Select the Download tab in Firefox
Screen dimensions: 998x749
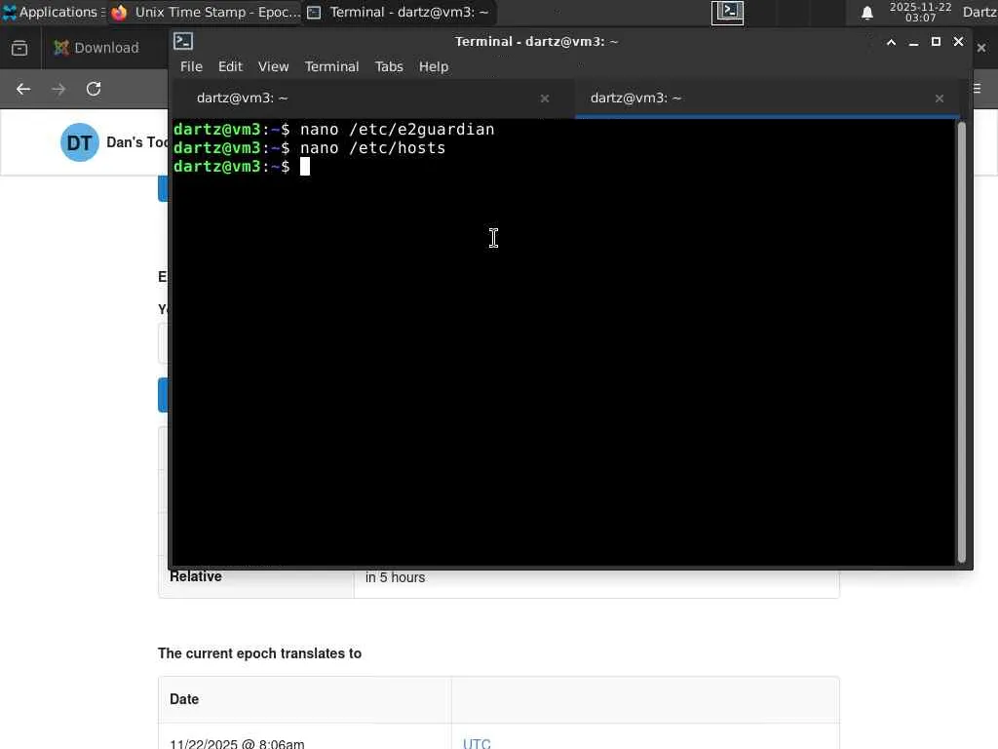click(106, 48)
